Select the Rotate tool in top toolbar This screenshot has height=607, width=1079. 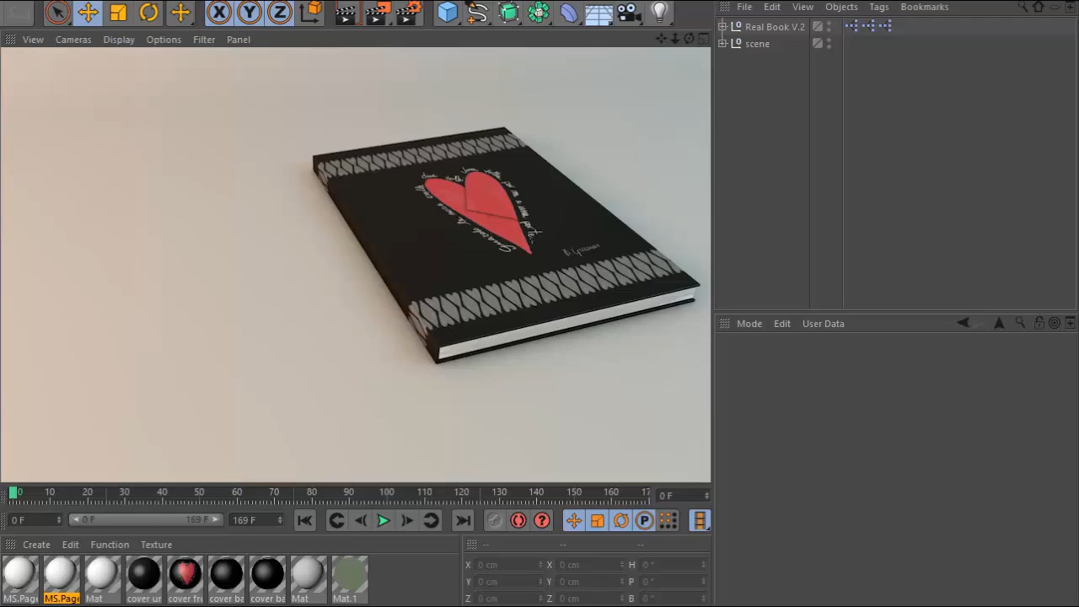coord(148,13)
